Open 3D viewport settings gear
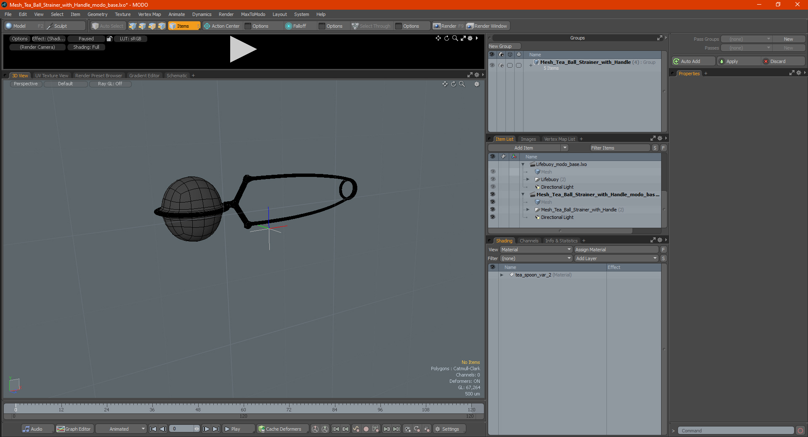The image size is (808, 437). [477, 84]
